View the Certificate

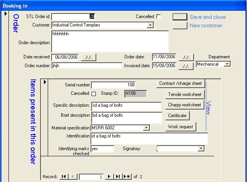coord(177,116)
